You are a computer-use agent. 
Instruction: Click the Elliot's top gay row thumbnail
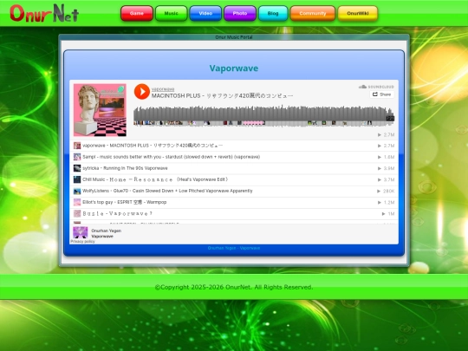(x=77, y=202)
